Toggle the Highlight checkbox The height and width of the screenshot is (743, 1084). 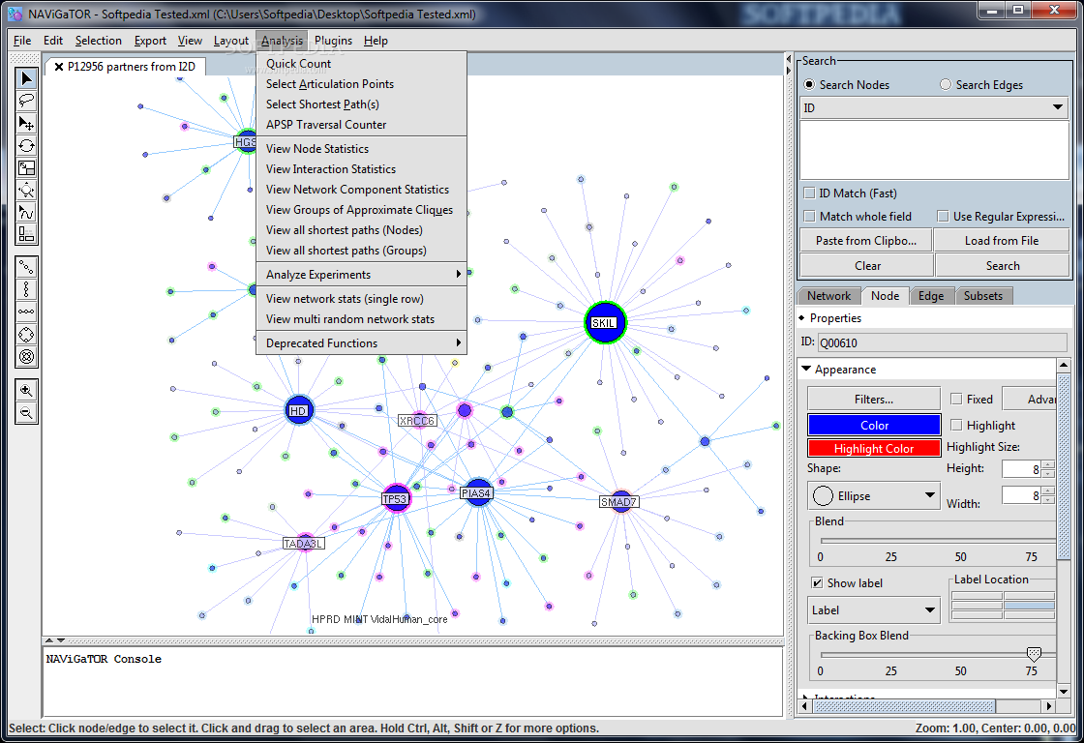[956, 425]
